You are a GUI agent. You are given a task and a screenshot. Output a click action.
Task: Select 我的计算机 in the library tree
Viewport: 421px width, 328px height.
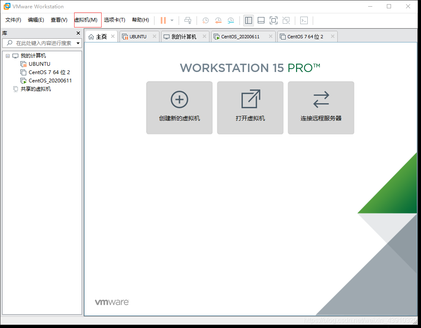(33, 56)
